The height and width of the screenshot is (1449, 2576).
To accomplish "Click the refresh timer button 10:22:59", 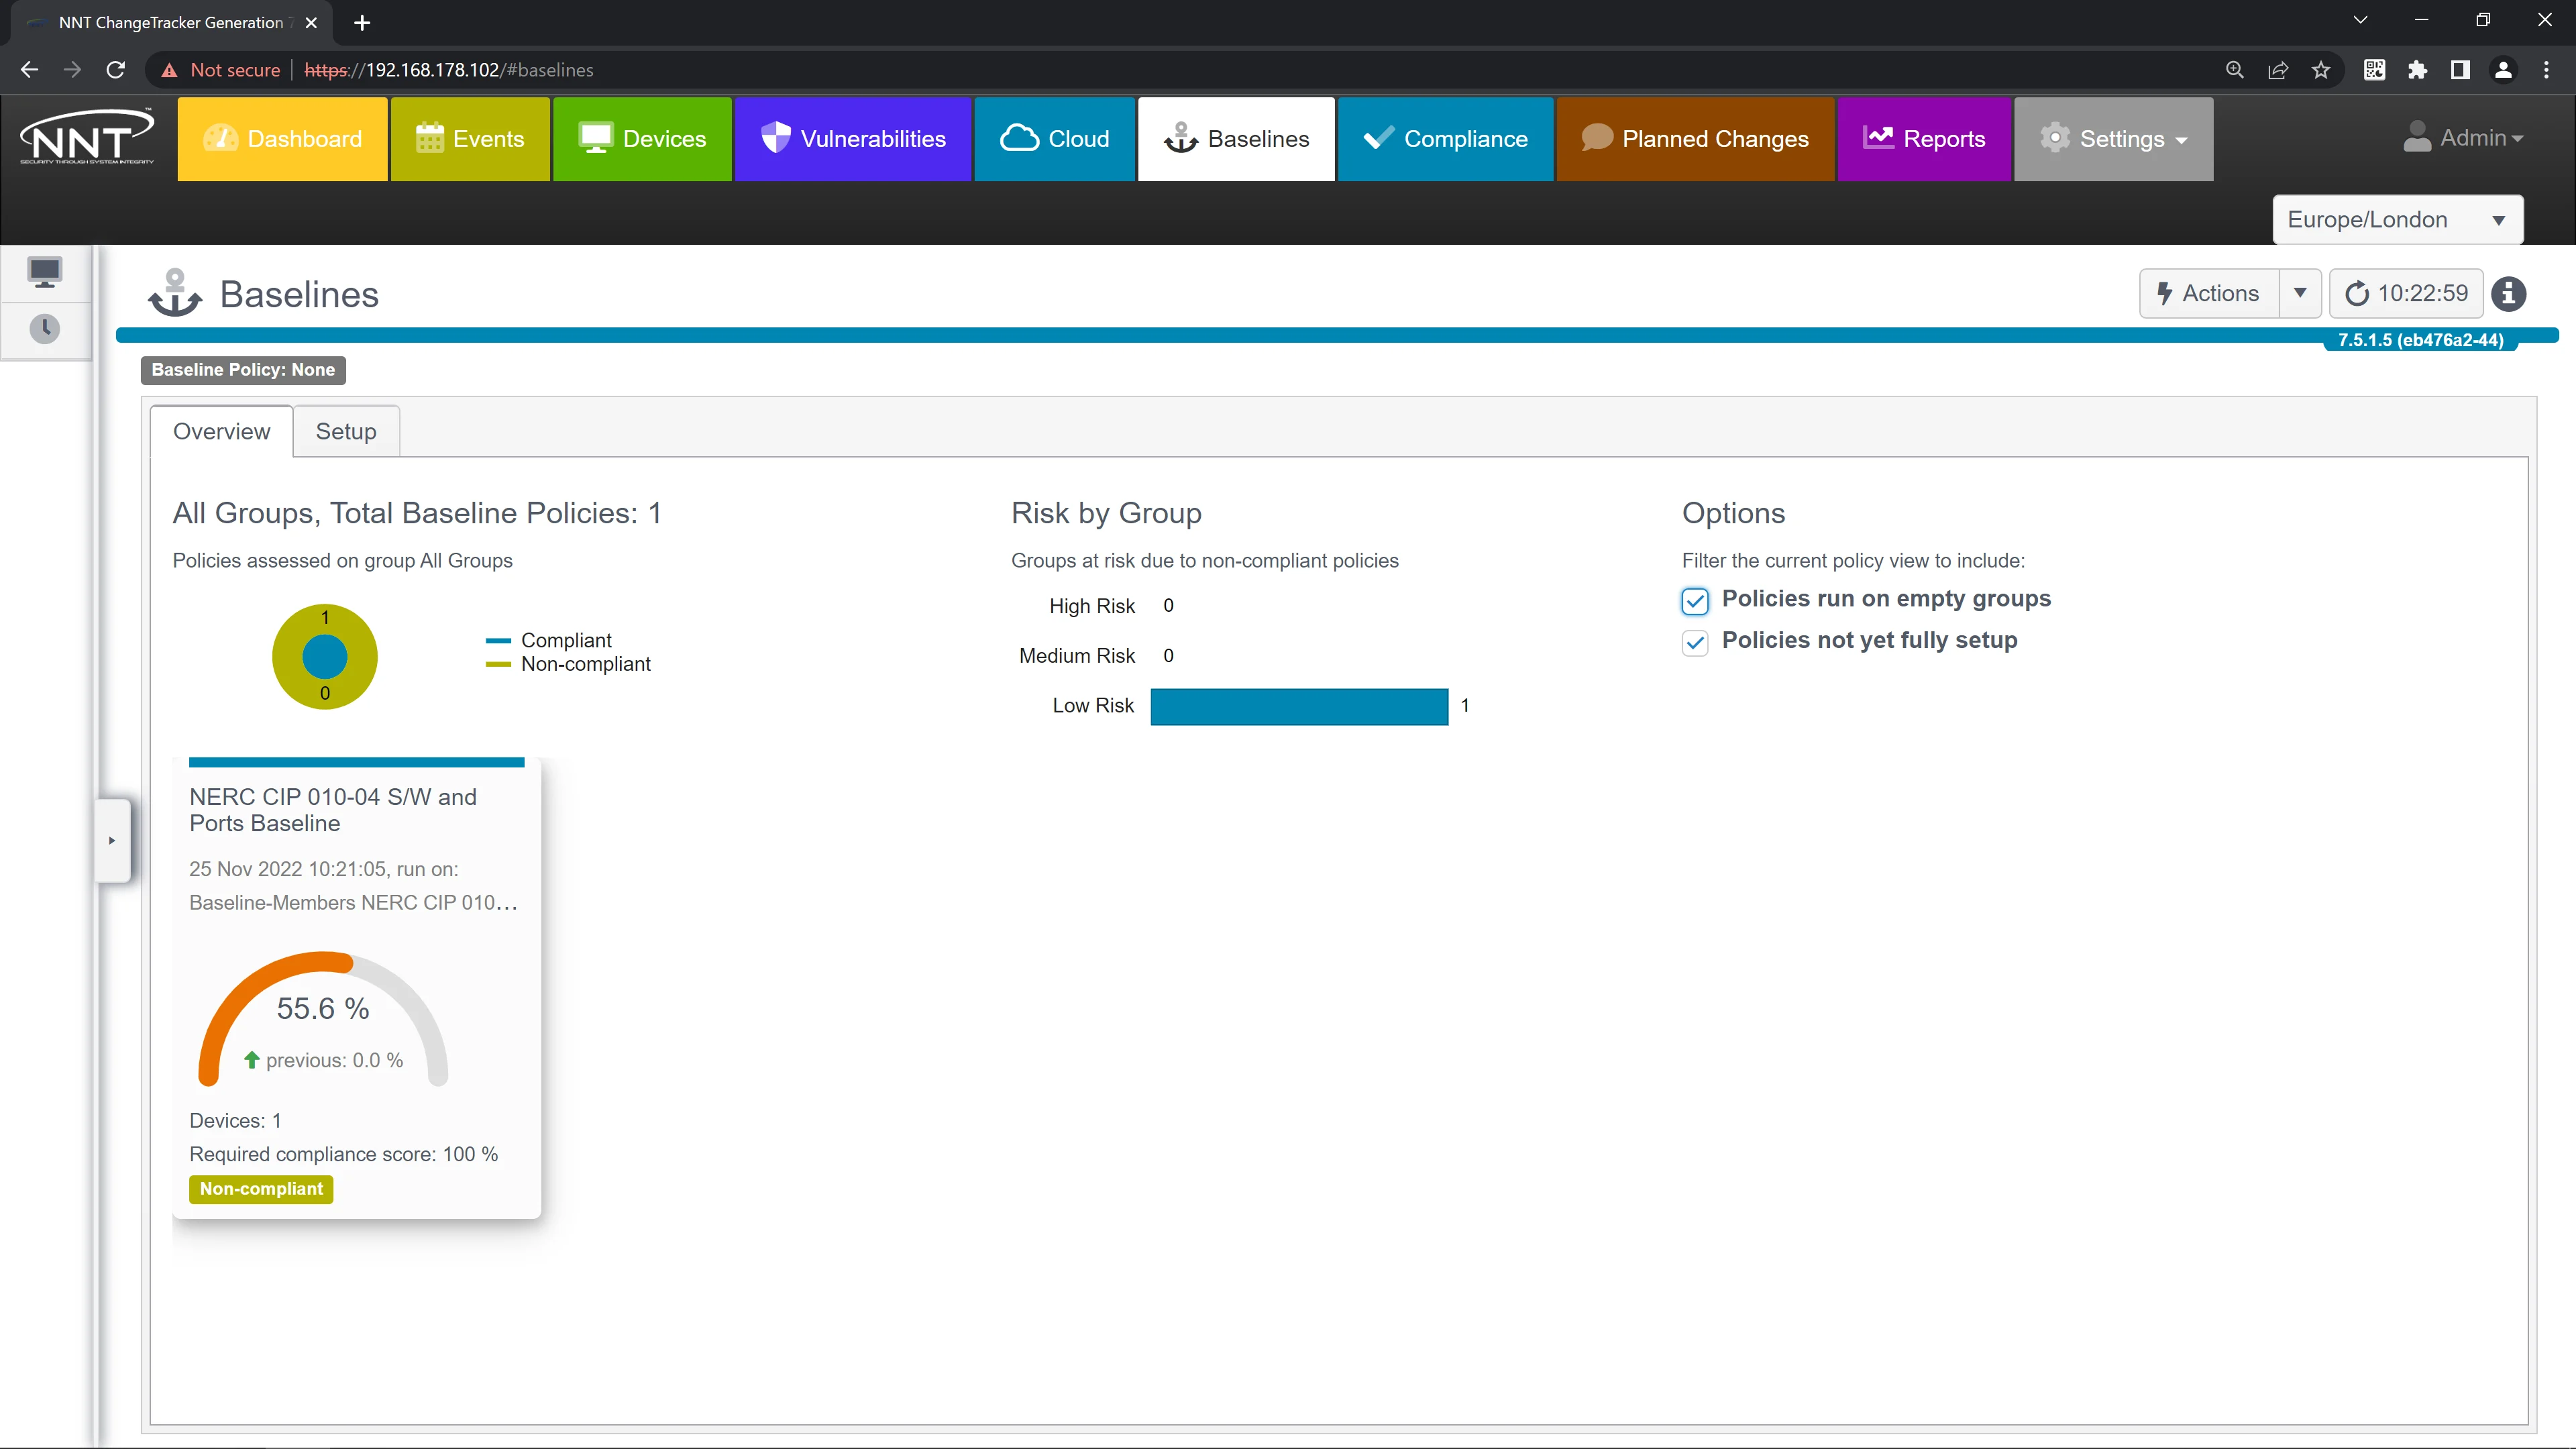I will [2406, 293].
